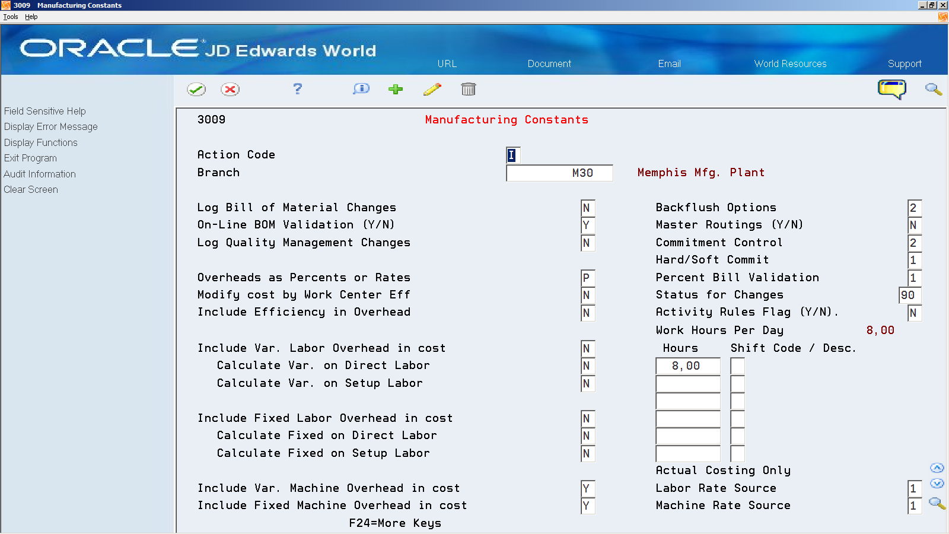The width and height of the screenshot is (949, 534).
Task: Select Field Sensitive Help
Action: [x=45, y=111]
